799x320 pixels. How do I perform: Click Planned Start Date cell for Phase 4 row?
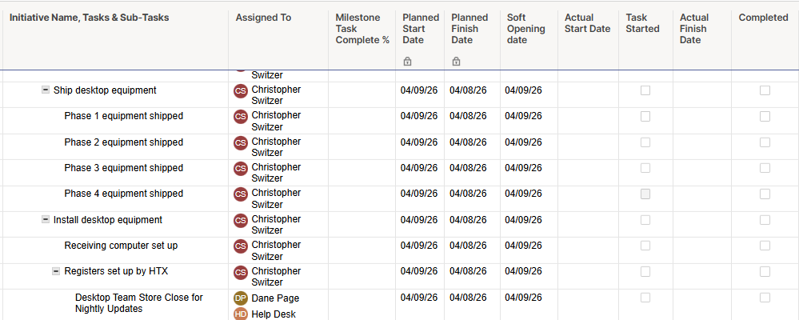pos(419,194)
